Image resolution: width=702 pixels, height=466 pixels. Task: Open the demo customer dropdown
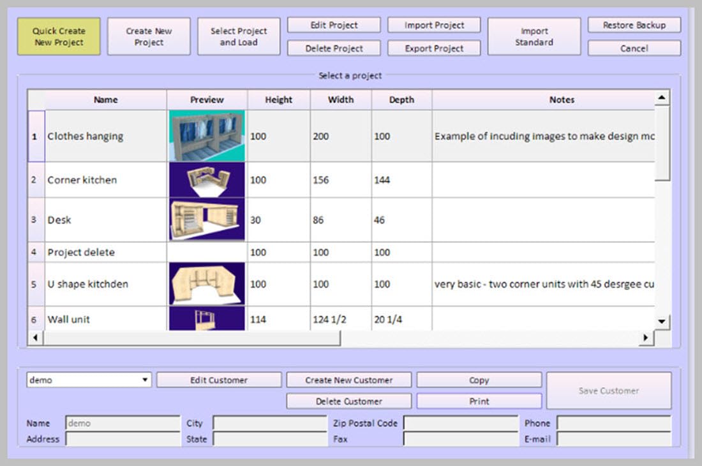[x=146, y=380]
